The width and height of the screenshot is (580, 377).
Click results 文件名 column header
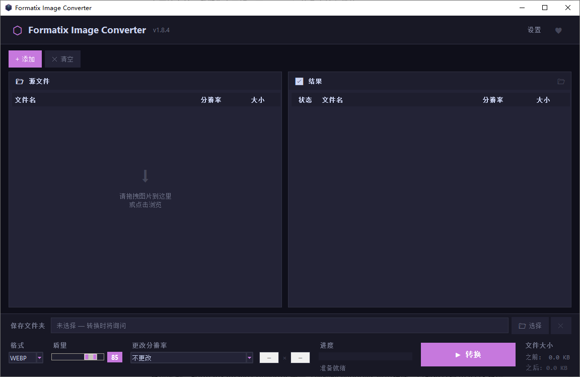[332, 100]
